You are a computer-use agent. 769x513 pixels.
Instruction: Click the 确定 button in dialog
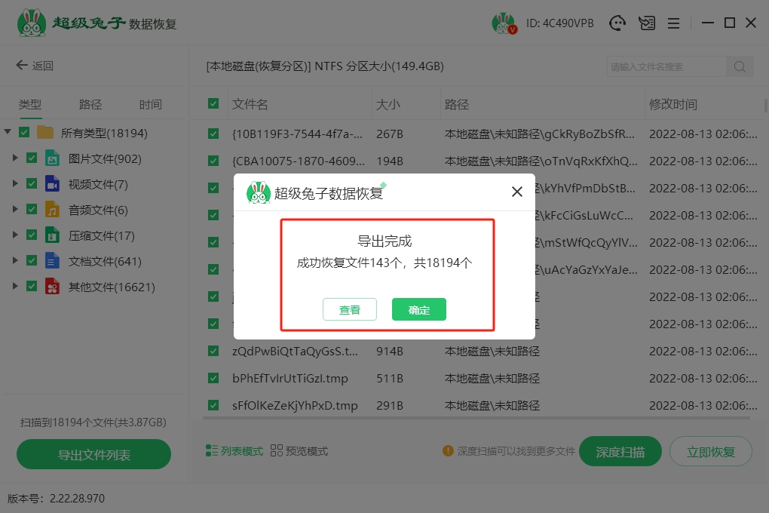pos(418,309)
